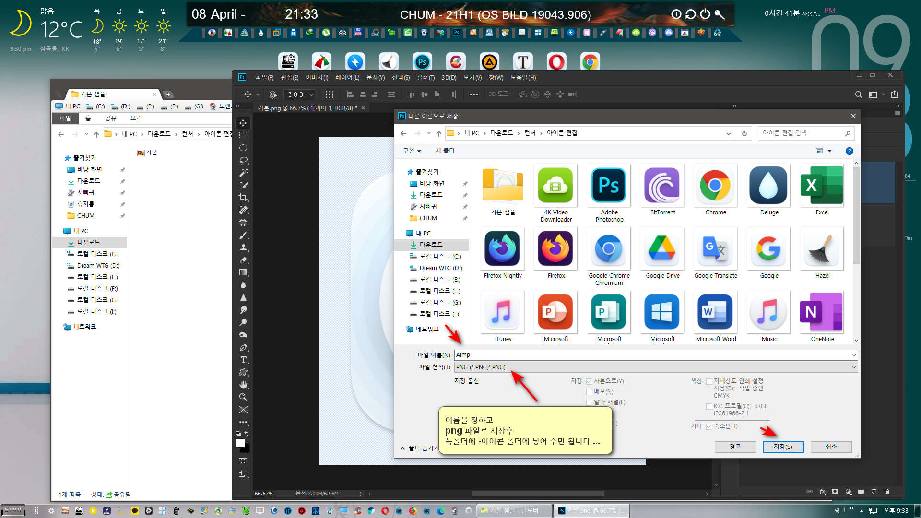Open the 파일 형식 PNG dropdown
Screen dimensions: 921x518
click(x=656, y=367)
